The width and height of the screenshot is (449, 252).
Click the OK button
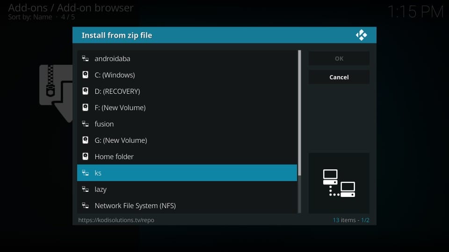[x=339, y=59]
